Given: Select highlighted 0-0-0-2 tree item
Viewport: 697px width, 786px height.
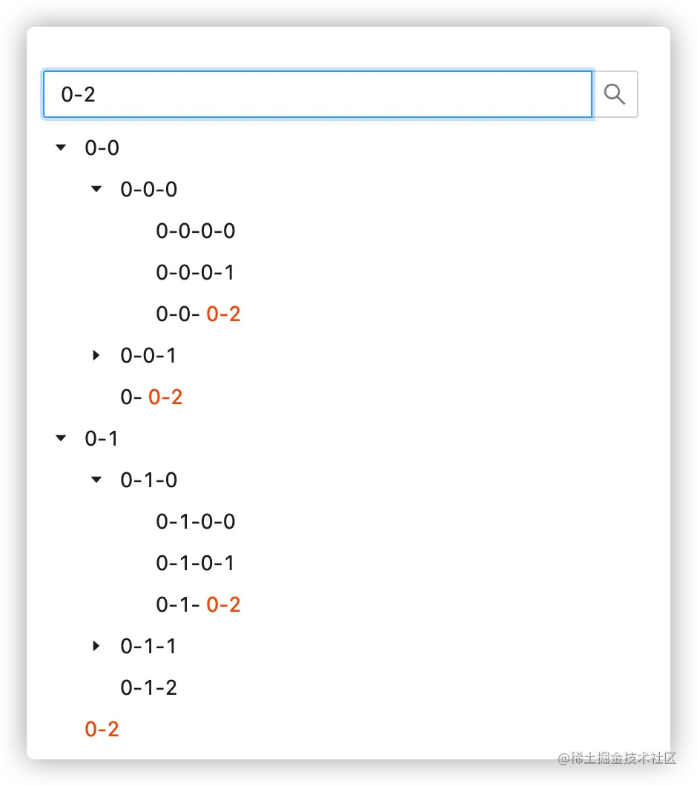Looking at the screenshot, I should click(198, 314).
